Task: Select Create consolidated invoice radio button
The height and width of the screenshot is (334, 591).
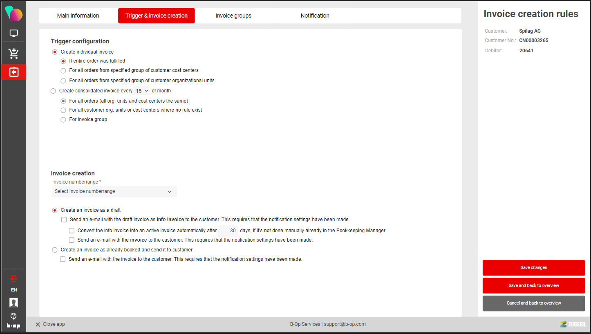Action: (x=53, y=91)
